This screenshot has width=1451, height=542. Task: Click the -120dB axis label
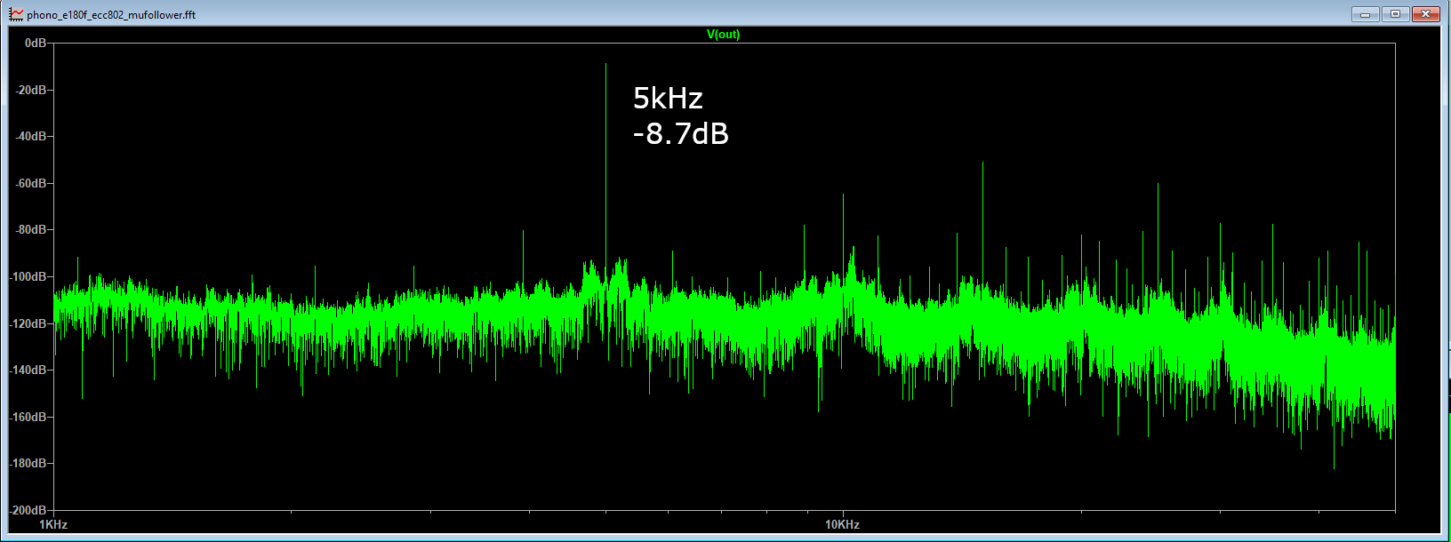28,323
